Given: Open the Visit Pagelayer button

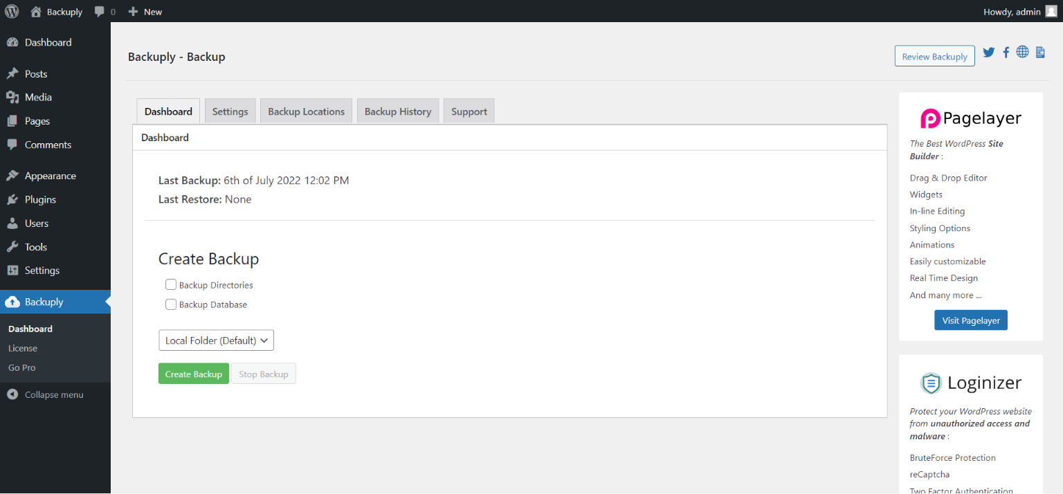Looking at the screenshot, I should click(970, 320).
